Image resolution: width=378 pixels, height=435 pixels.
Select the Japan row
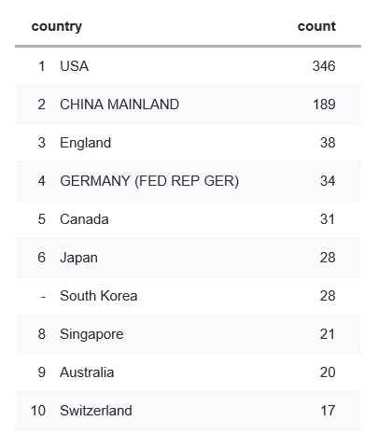coord(189,258)
